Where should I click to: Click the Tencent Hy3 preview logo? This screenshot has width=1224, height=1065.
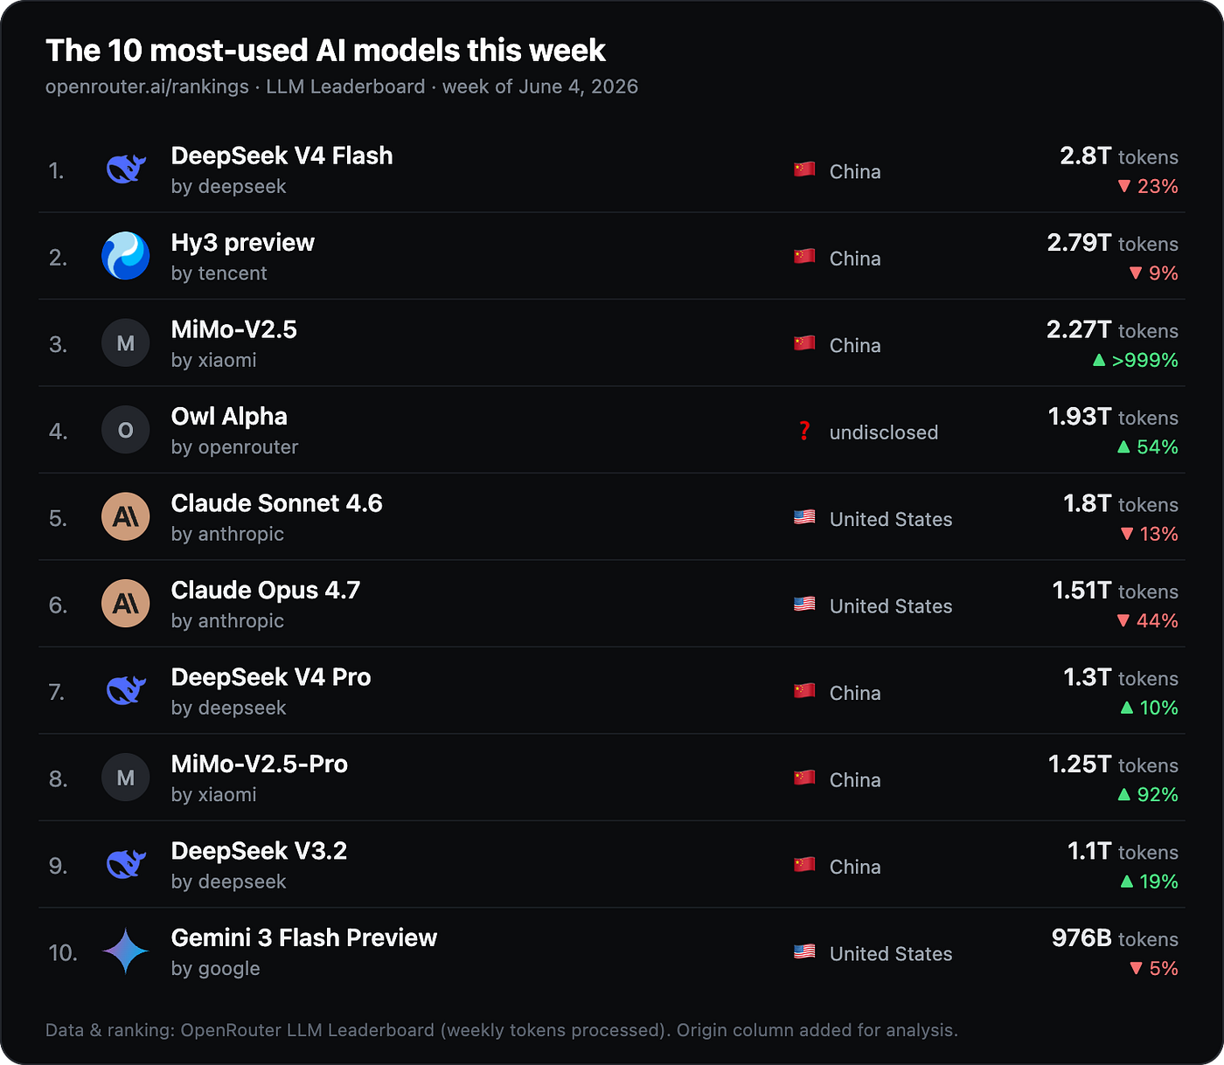pos(126,256)
